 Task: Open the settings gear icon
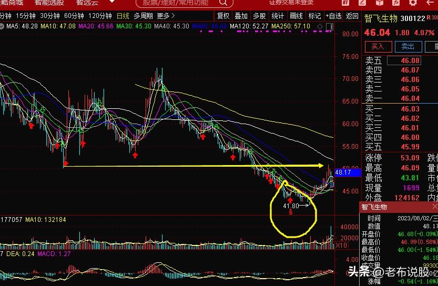(413, 3)
